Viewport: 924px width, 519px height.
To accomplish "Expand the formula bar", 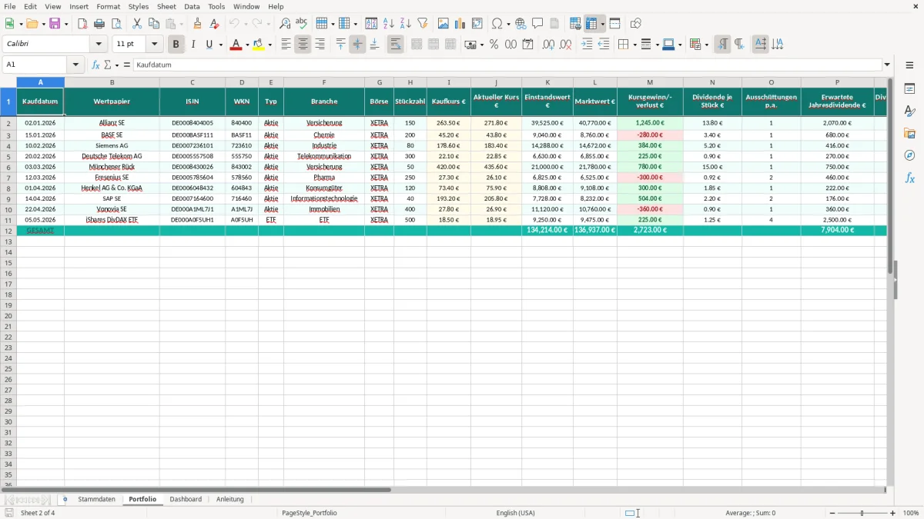I will click(887, 65).
